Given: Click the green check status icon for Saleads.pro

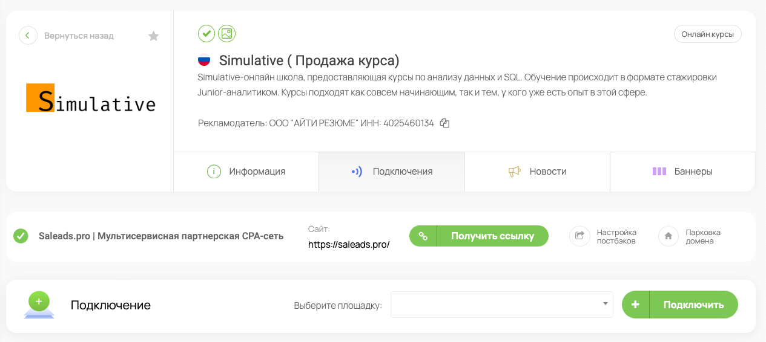Looking at the screenshot, I should 21,236.
